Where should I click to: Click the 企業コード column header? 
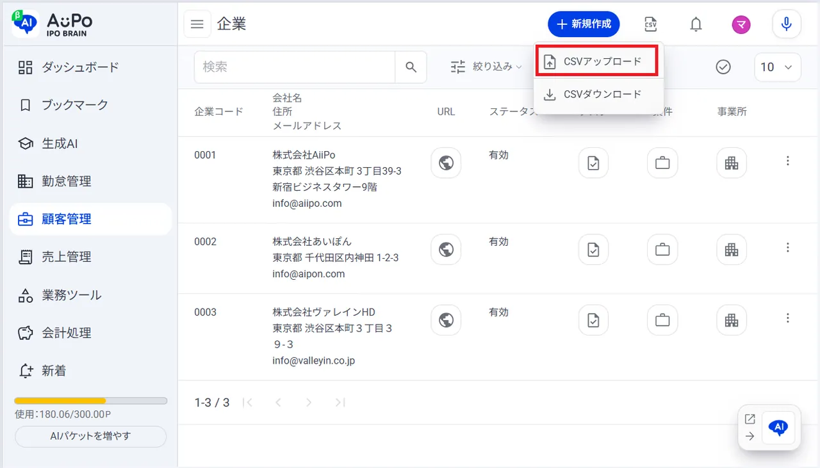[x=219, y=111]
